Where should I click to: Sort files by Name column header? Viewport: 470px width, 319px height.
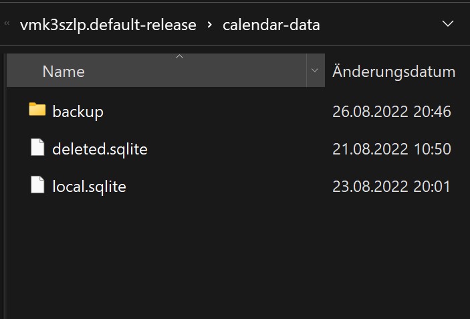point(64,71)
